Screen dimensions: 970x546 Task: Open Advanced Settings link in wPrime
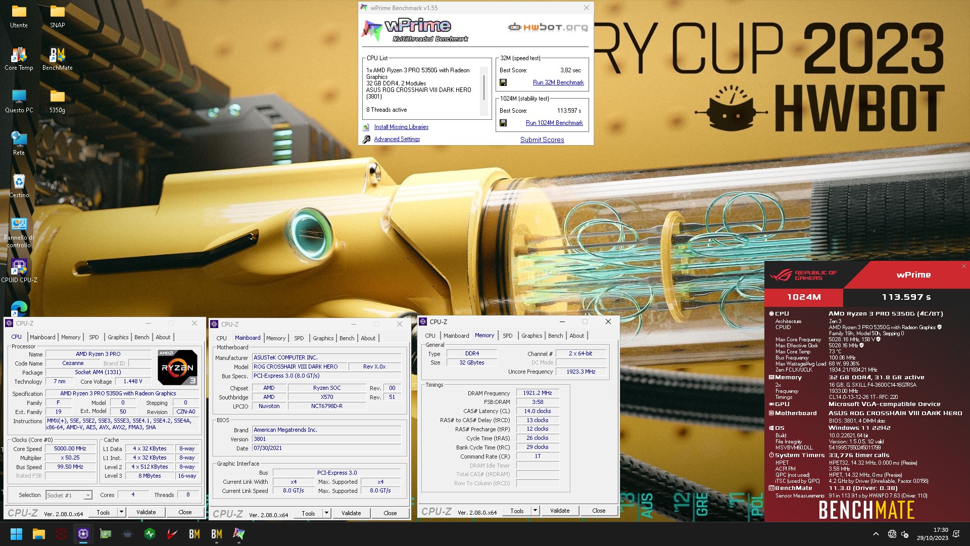pos(397,140)
